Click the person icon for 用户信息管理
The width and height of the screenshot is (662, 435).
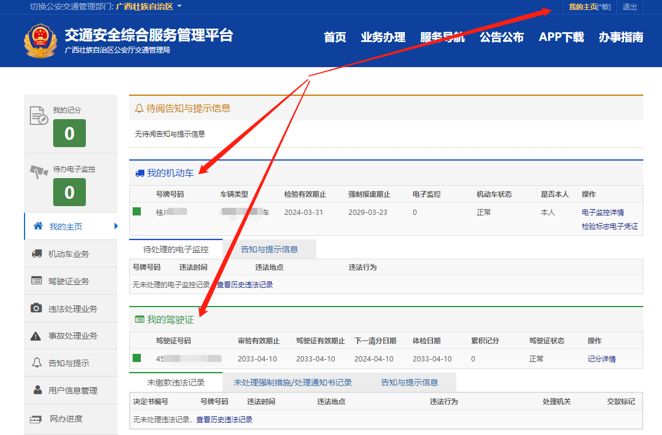(37, 390)
